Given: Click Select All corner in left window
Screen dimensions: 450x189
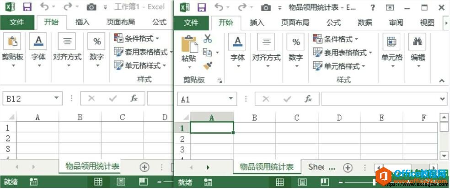Looking at the screenshot, I should click(11, 117).
